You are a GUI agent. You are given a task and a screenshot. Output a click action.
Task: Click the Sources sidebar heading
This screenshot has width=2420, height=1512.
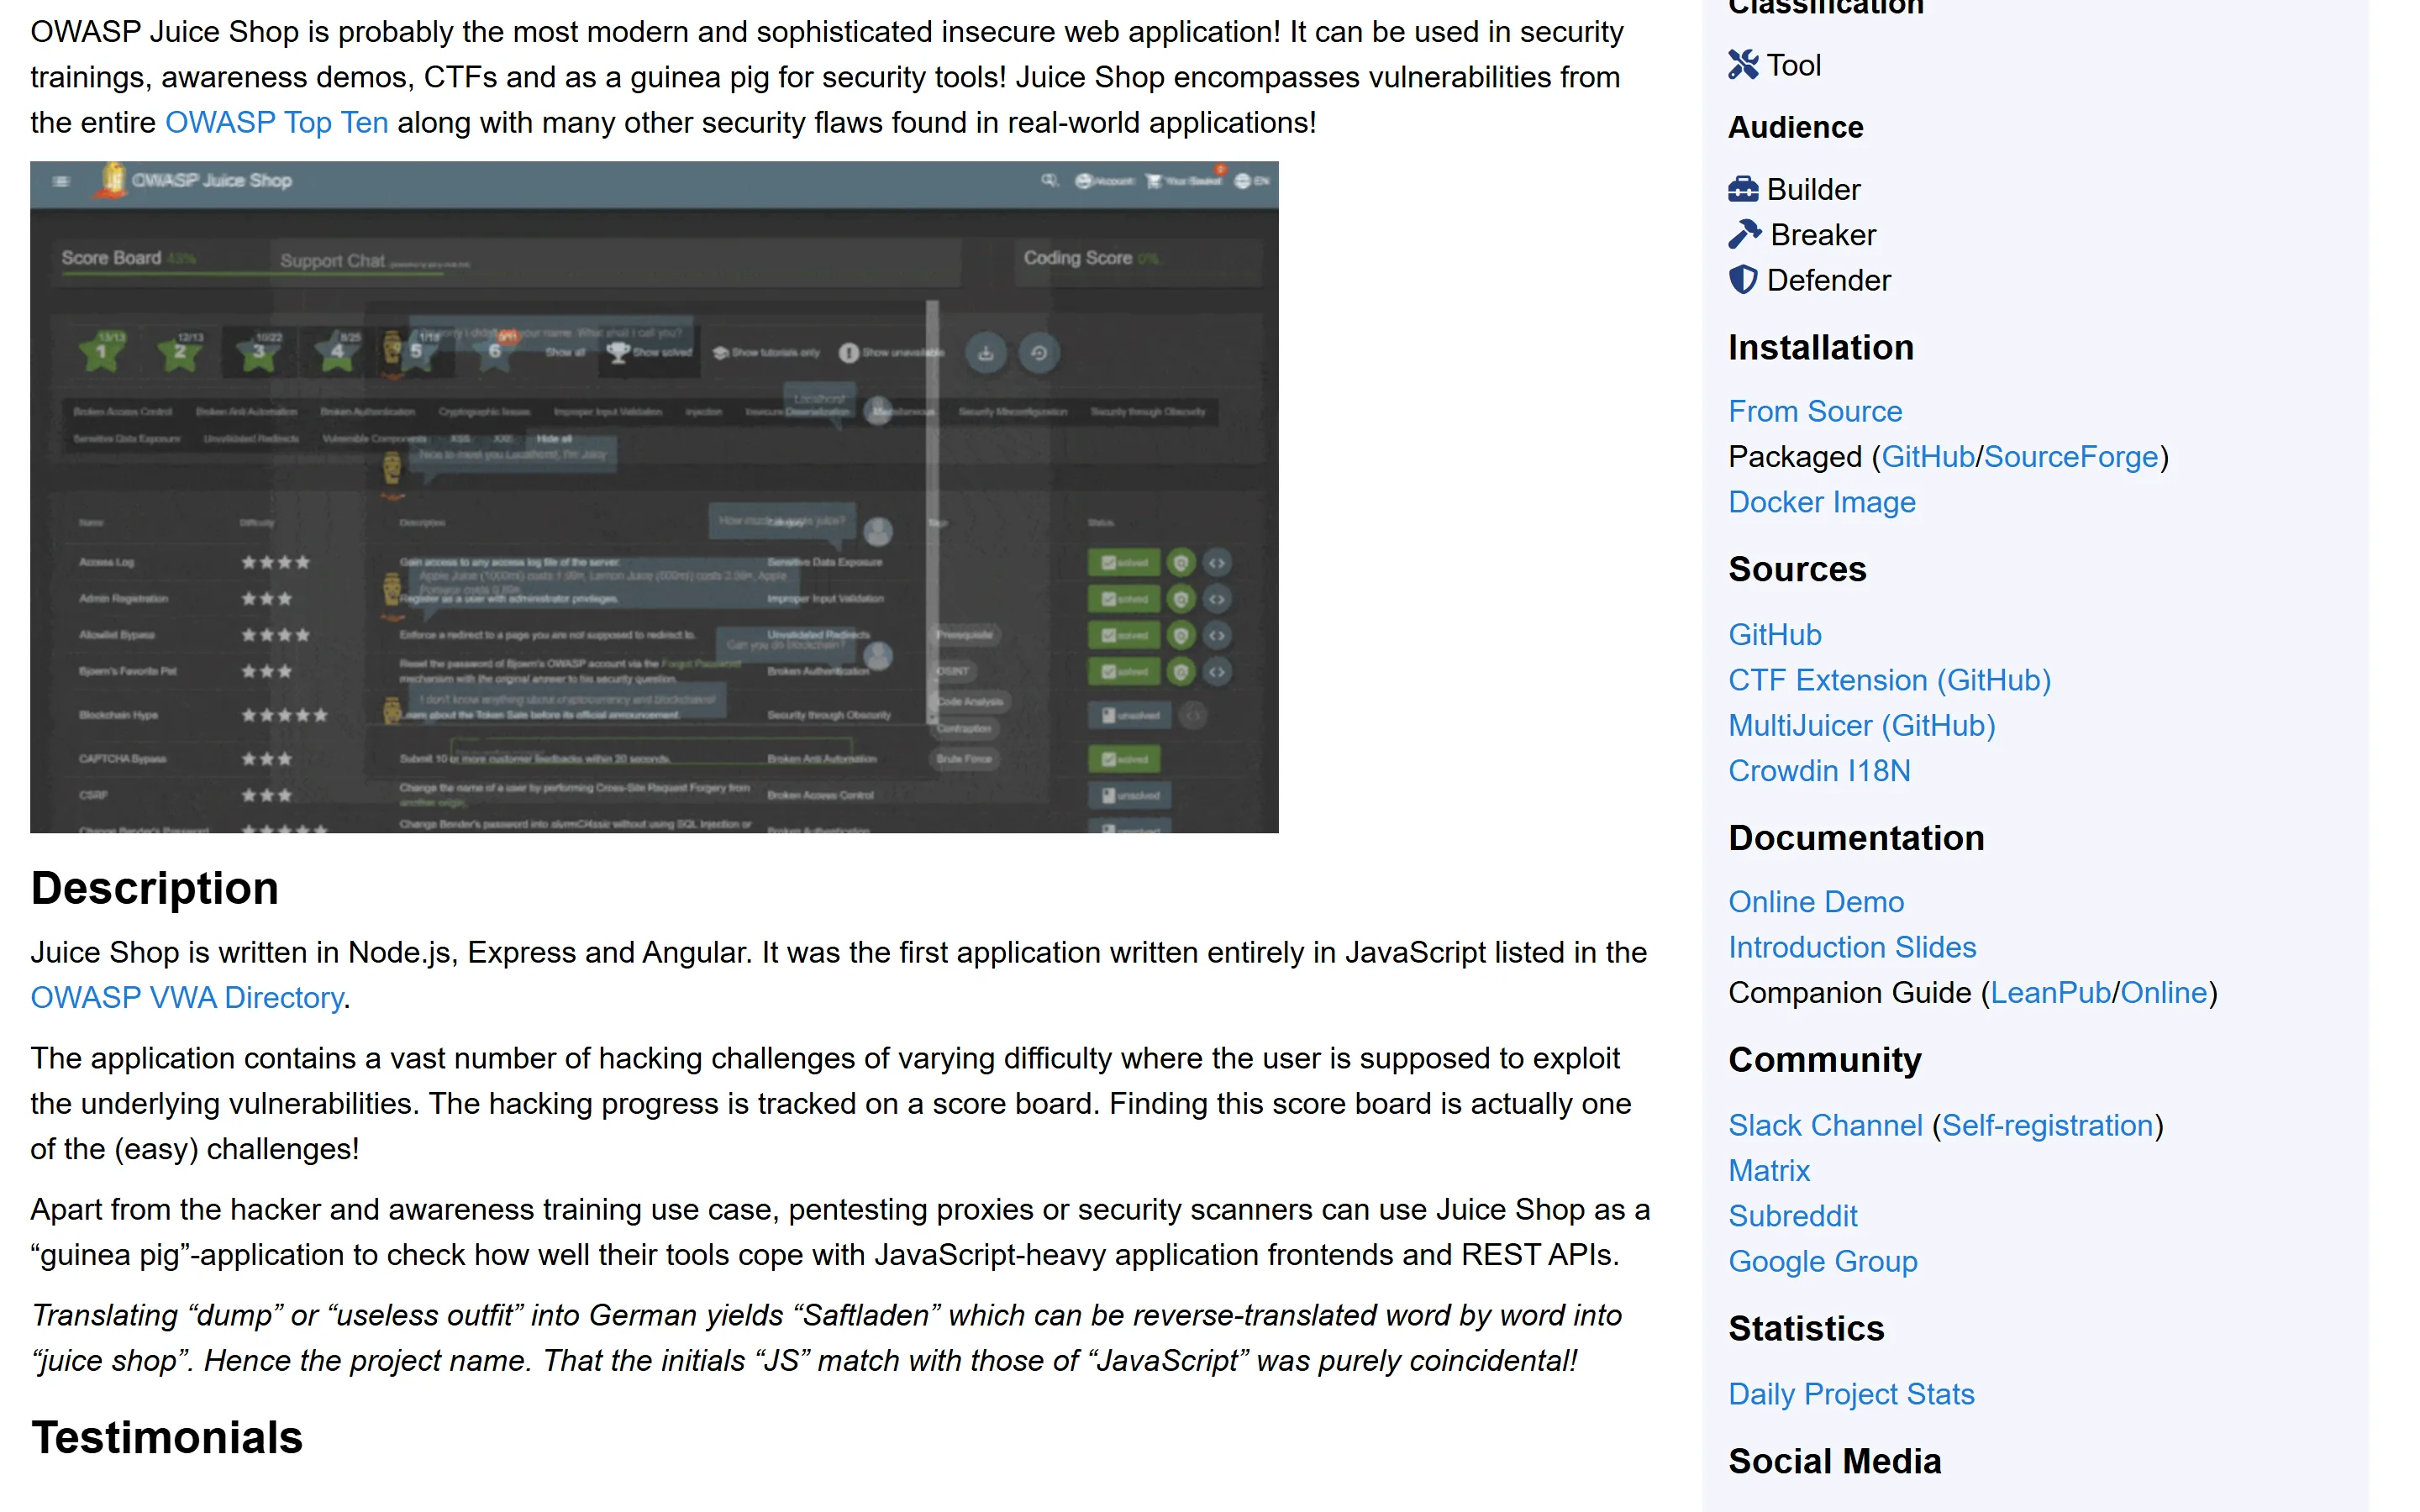1797,569
